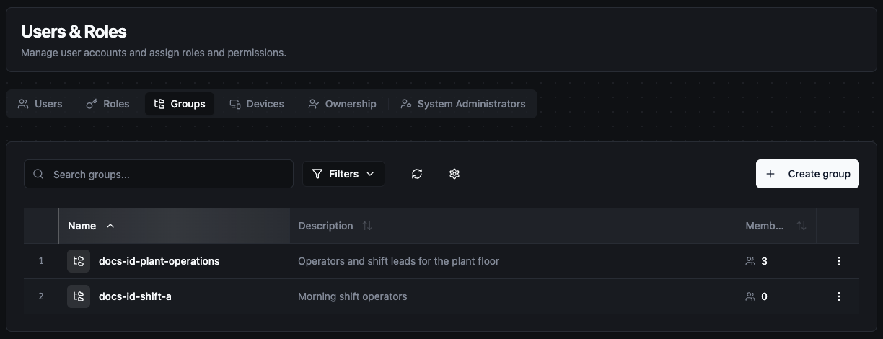Click the refresh groups icon
Image resolution: width=883 pixels, height=339 pixels.
pos(417,174)
